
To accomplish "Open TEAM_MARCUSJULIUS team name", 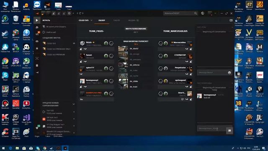I will point(175,31).
